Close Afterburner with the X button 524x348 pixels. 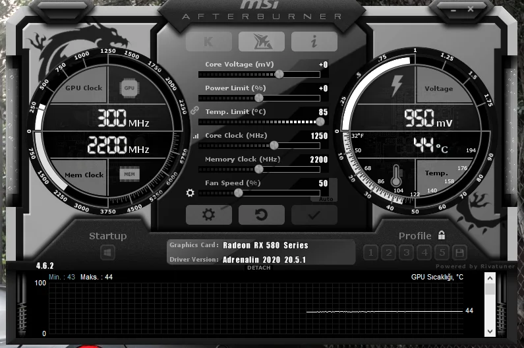tap(471, 9)
